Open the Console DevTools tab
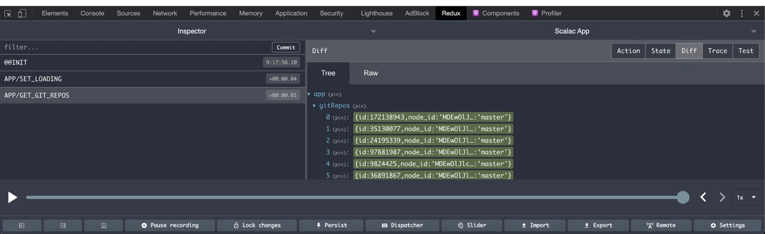 [92, 13]
